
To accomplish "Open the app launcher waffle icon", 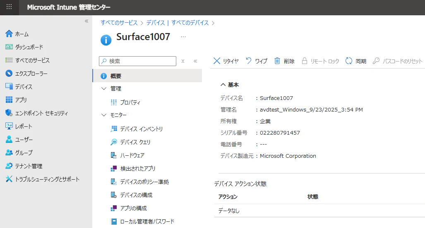I will point(9,7).
